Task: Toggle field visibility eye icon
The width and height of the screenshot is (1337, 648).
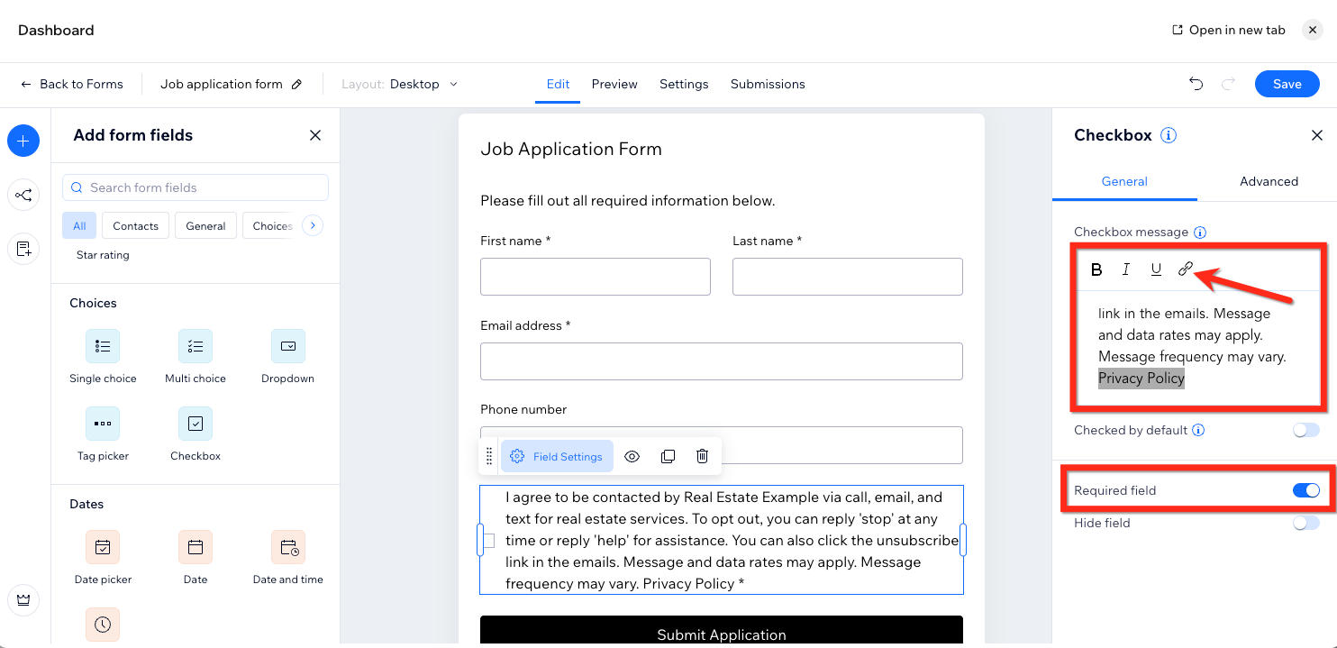Action: click(632, 456)
